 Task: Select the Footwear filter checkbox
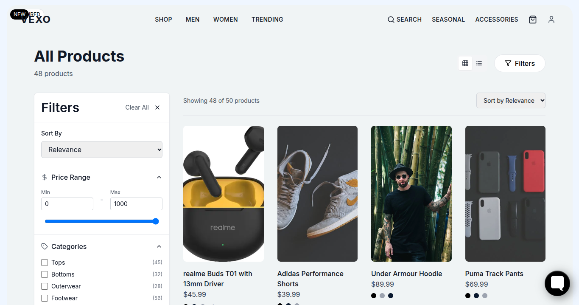45,298
